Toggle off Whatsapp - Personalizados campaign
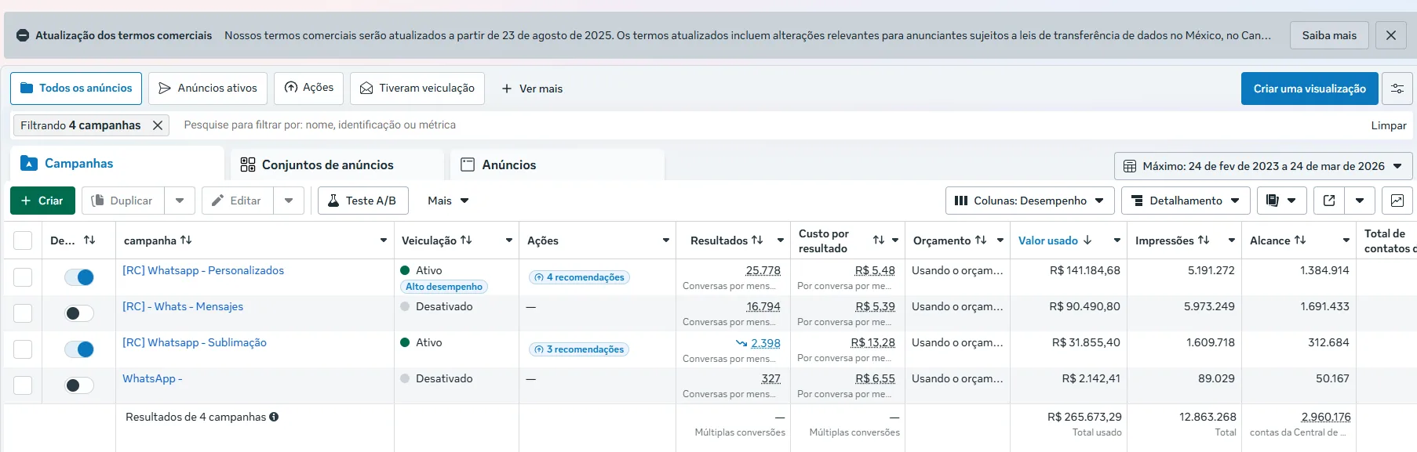1417x452 pixels. 79,277
